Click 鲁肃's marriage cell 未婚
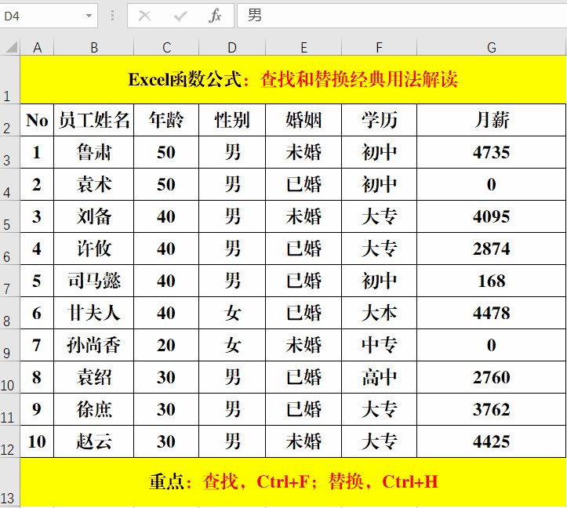The image size is (567, 508). coord(303,152)
